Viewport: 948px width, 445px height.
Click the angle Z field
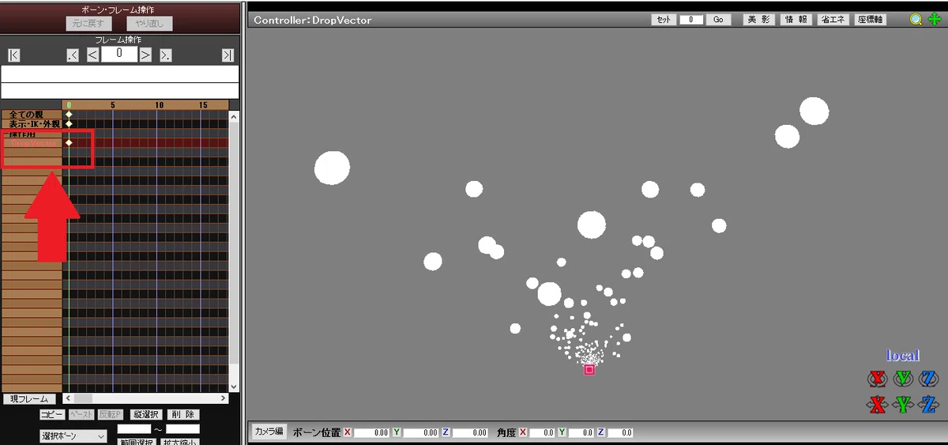click(x=620, y=433)
